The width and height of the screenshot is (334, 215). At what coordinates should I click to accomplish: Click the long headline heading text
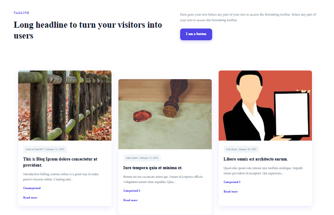point(88,30)
